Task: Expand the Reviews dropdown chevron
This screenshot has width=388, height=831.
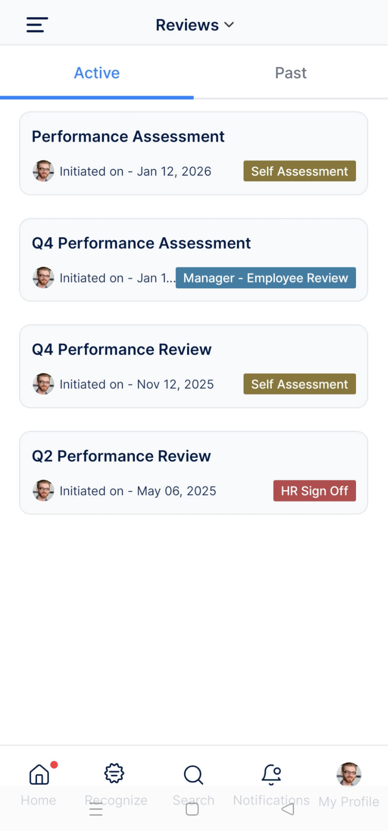Action: point(229,25)
